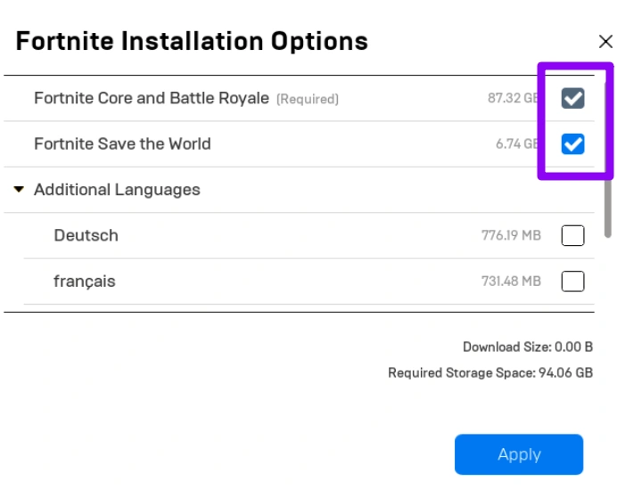The height and width of the screenshot is (489, 617).
Task: Collapse the Additional Languages triangle arrow
Action: tap(19, 190)
